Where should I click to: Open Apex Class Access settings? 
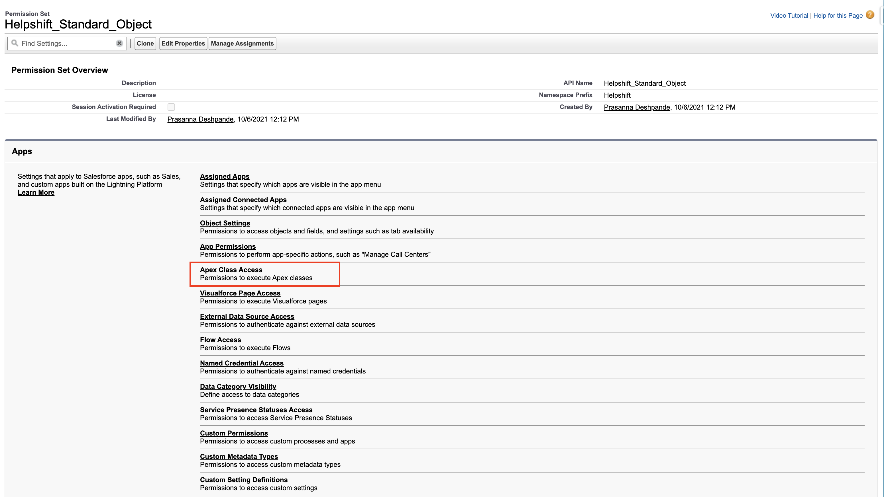point(231,270)
